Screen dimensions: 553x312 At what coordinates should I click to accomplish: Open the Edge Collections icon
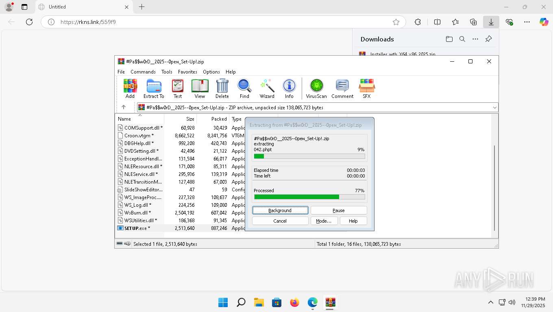click(473, 22)
